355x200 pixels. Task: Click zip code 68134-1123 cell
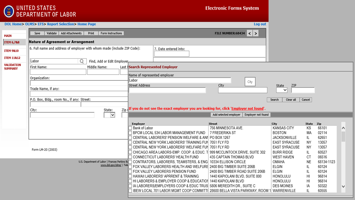tap(327, 162)
